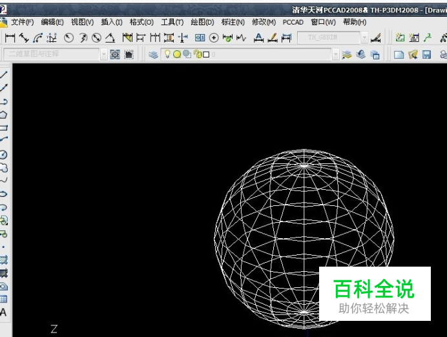447x337 pixels.
Task: Click the aligned dimension icon
Action: pos(24,38)
